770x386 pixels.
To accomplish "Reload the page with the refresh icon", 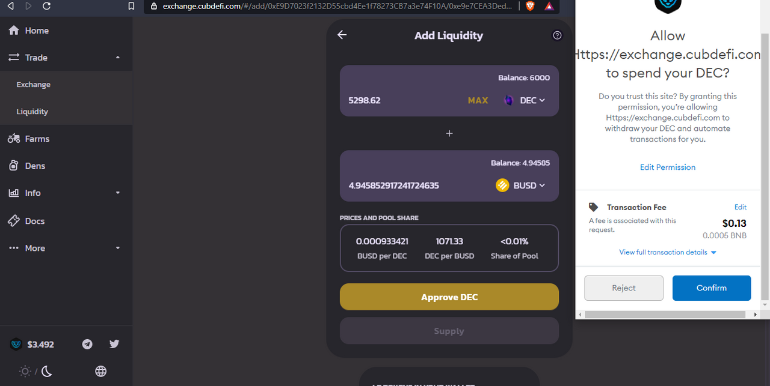I will click(x=46, y=6).
